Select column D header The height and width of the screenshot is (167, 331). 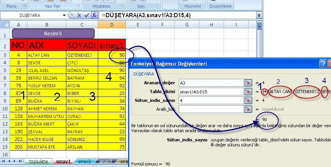point(112,25)
